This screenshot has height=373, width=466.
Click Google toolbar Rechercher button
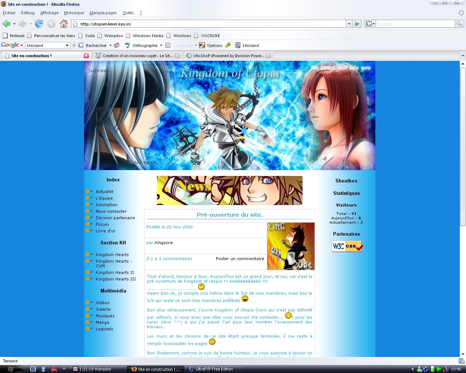tap(93, 46)
